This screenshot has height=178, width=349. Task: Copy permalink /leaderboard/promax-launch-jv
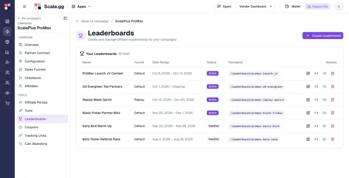[x=254, y=74]
